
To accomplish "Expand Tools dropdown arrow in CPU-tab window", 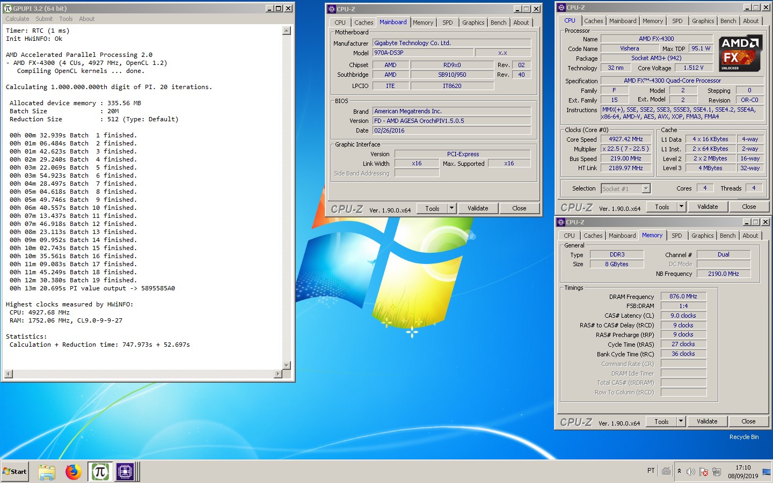I will click(x=681, y=207).
